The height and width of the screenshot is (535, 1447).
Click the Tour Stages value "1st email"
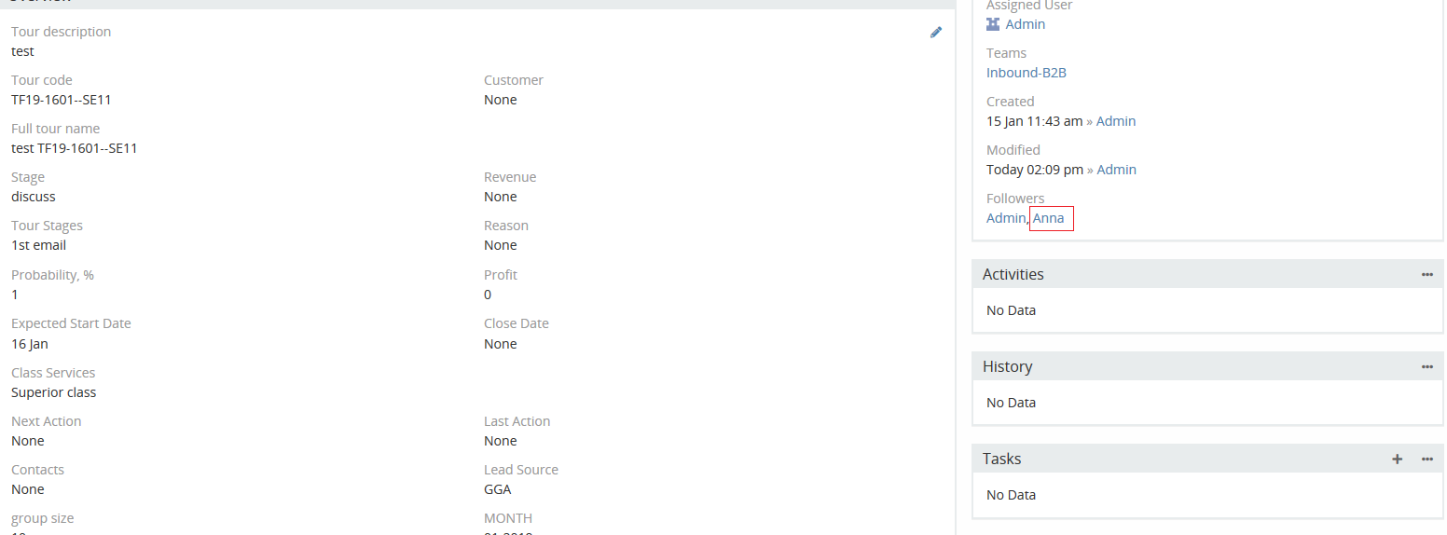click(38, 245)
